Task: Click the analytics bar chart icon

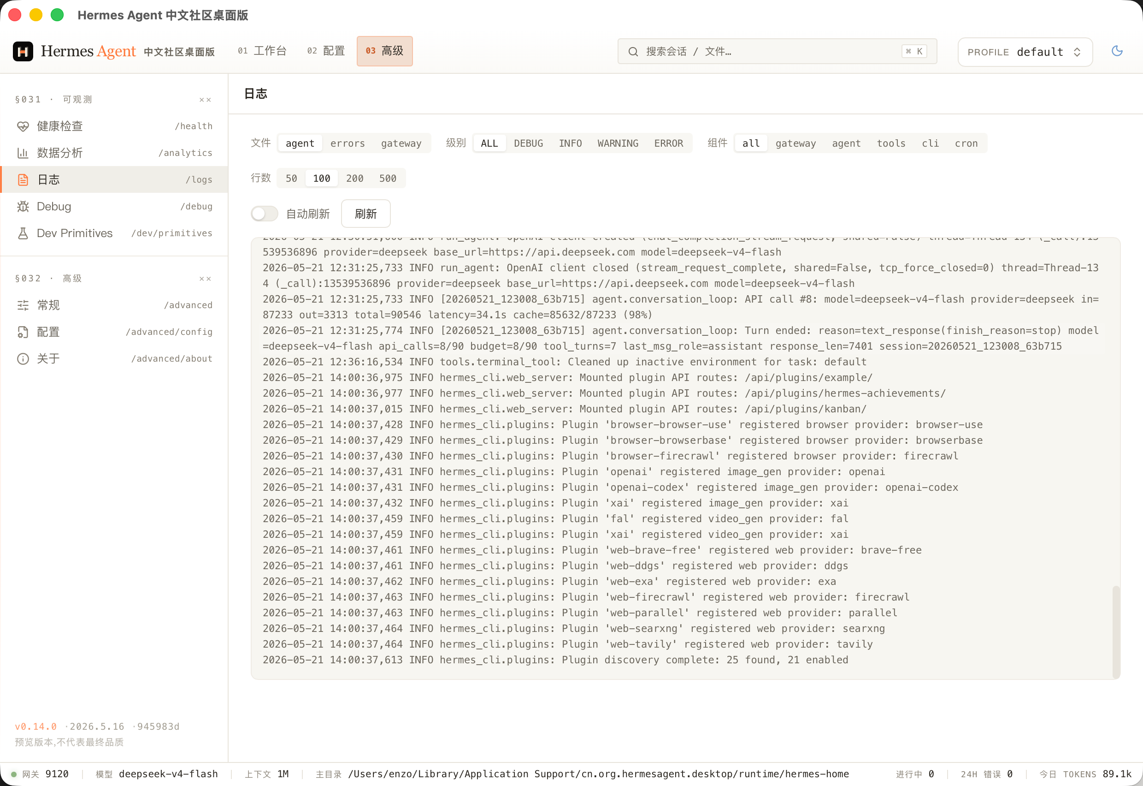Action: [23, 153]
